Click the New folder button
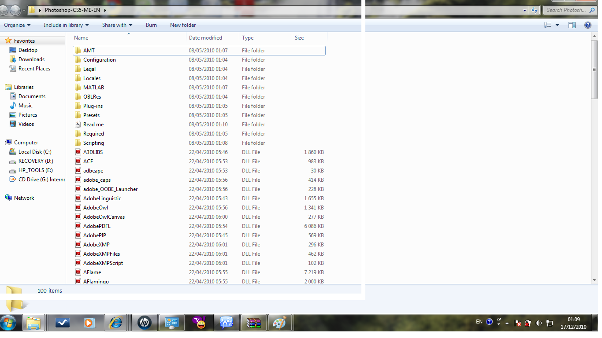The width and height of the screenshot is (602, 338). tap(183, 25)
